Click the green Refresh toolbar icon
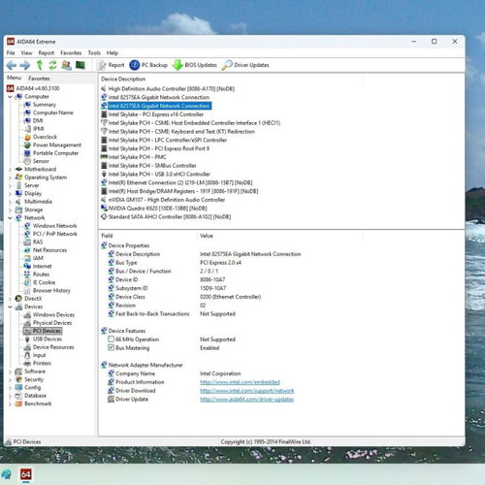Viewport: 485px width, 485px height. point(52,65)
